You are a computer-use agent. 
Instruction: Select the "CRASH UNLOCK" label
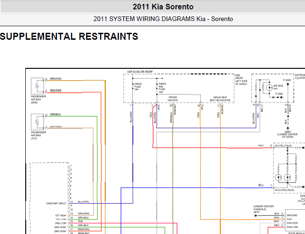point(173,99)
